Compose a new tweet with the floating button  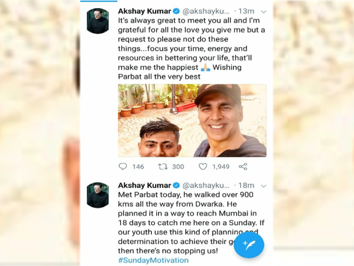[249, 246]
